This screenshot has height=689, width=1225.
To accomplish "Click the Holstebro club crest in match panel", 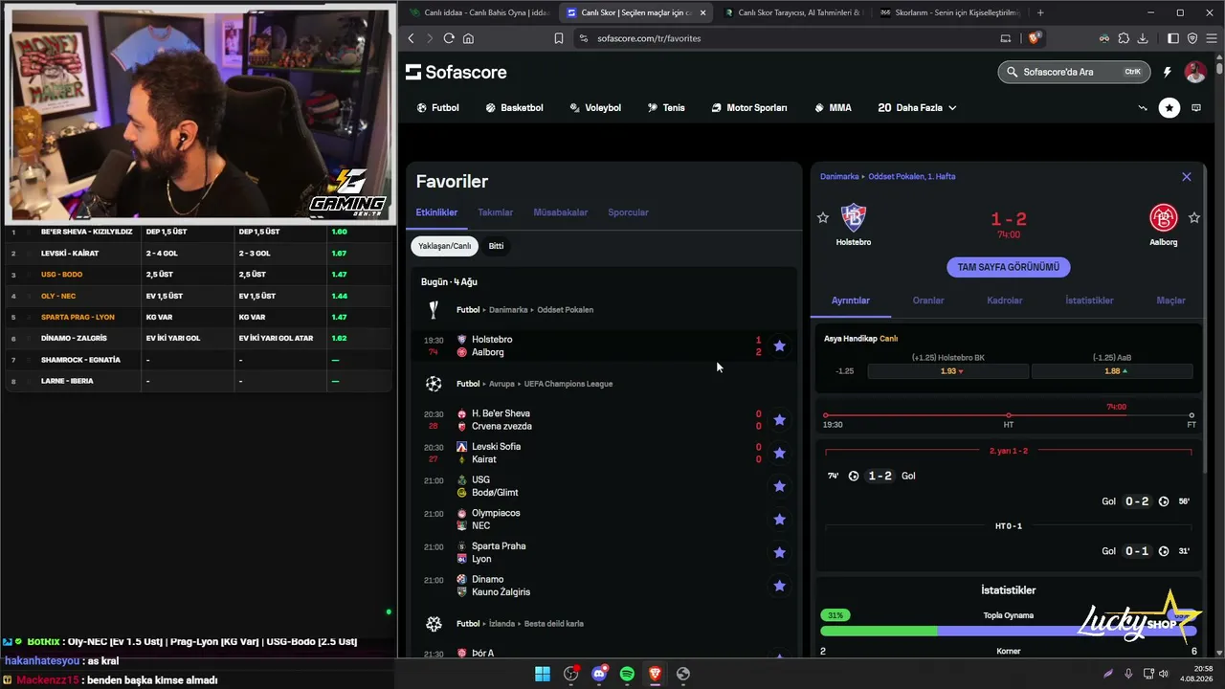I will tap(853, 217).
